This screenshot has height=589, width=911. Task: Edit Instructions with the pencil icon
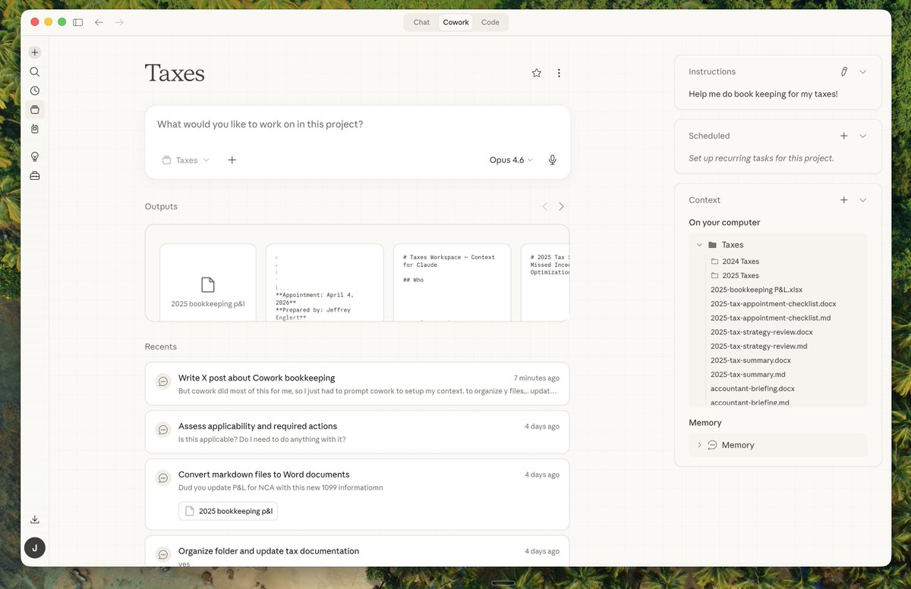(x=843, y=71)
